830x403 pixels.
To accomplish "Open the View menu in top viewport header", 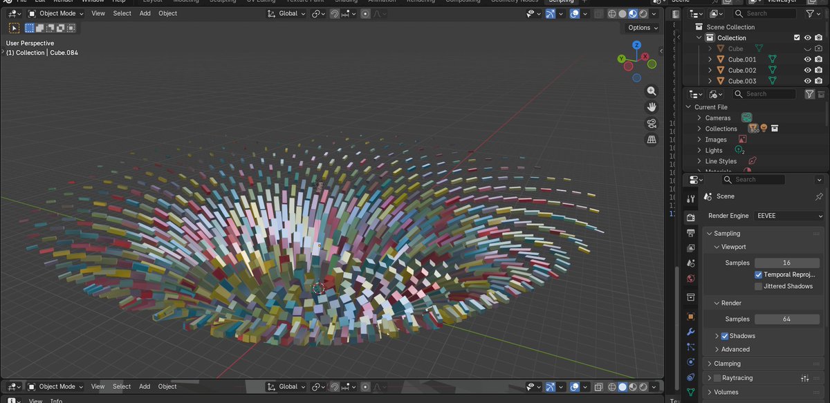I will point(98,13).
